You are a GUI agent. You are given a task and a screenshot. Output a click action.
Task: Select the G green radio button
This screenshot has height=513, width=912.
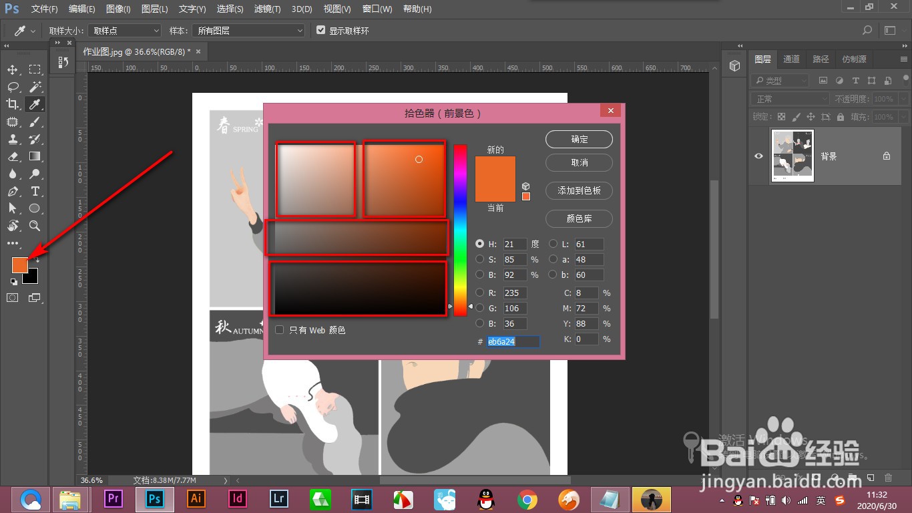(479, 308)
